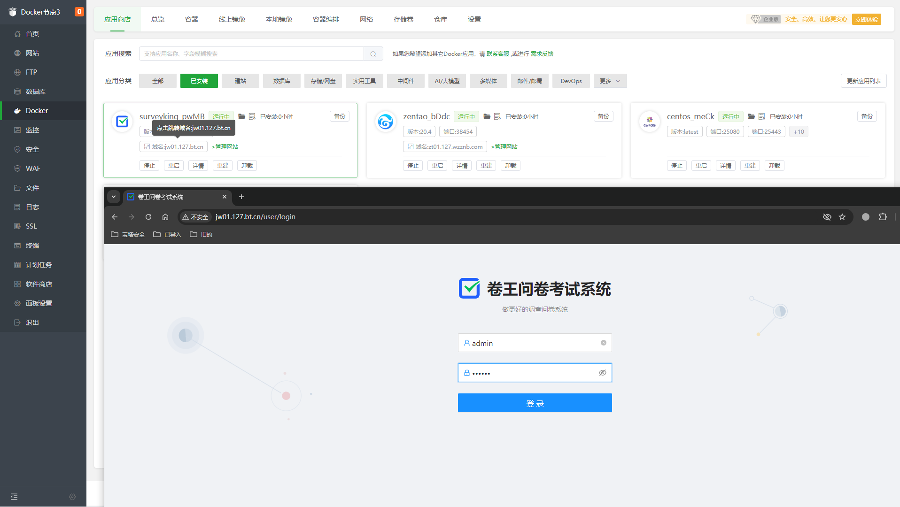Open 计划任务 in the sidebar
This screenshot has height=507, width=900.
tap(43, 265)
